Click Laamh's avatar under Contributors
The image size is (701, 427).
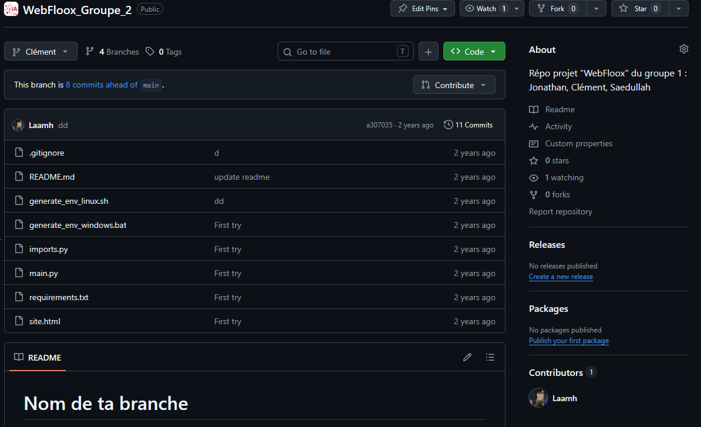538,398
